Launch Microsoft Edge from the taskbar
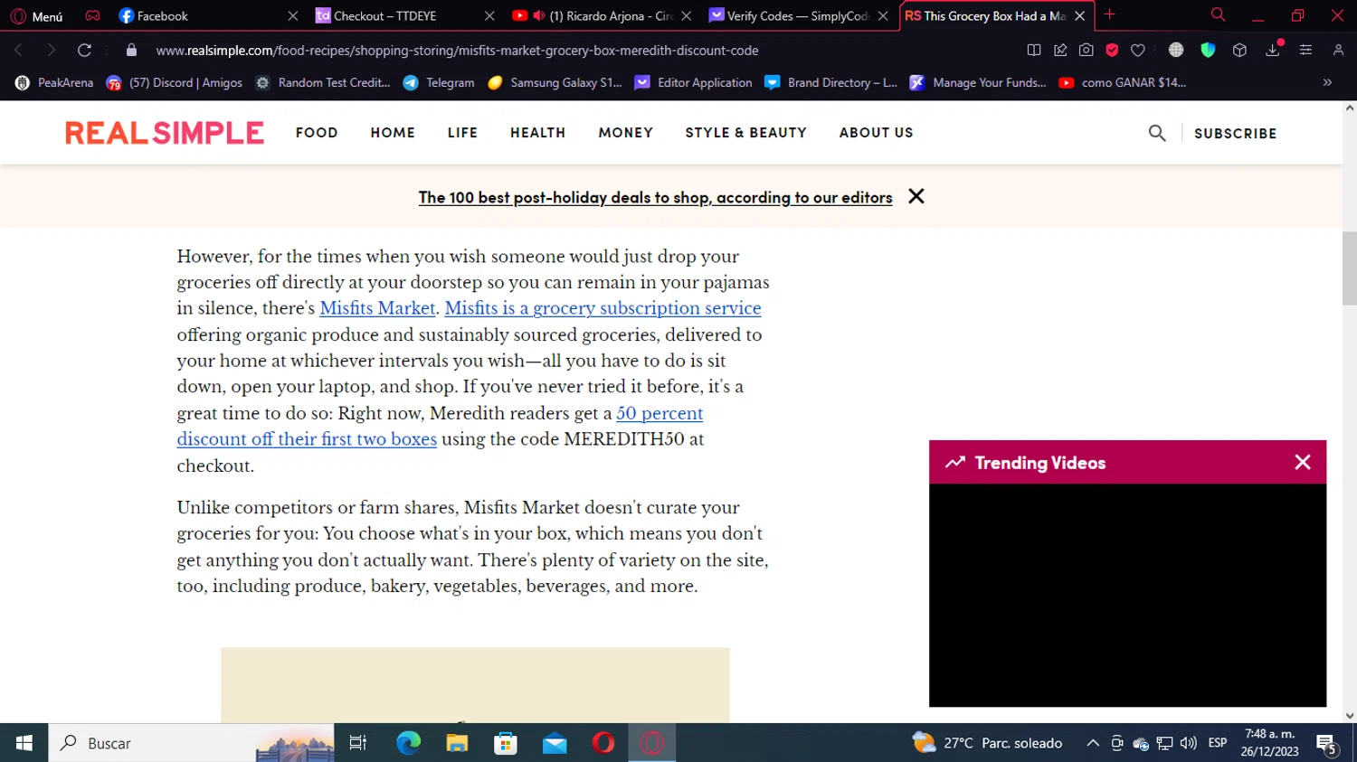 [409, 743]
